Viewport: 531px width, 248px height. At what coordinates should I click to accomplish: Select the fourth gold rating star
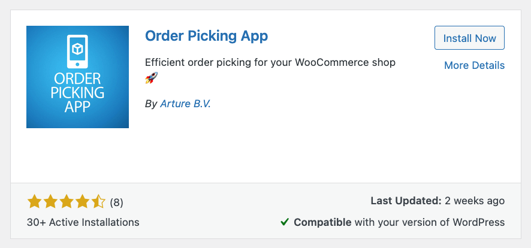pos(83,202)
